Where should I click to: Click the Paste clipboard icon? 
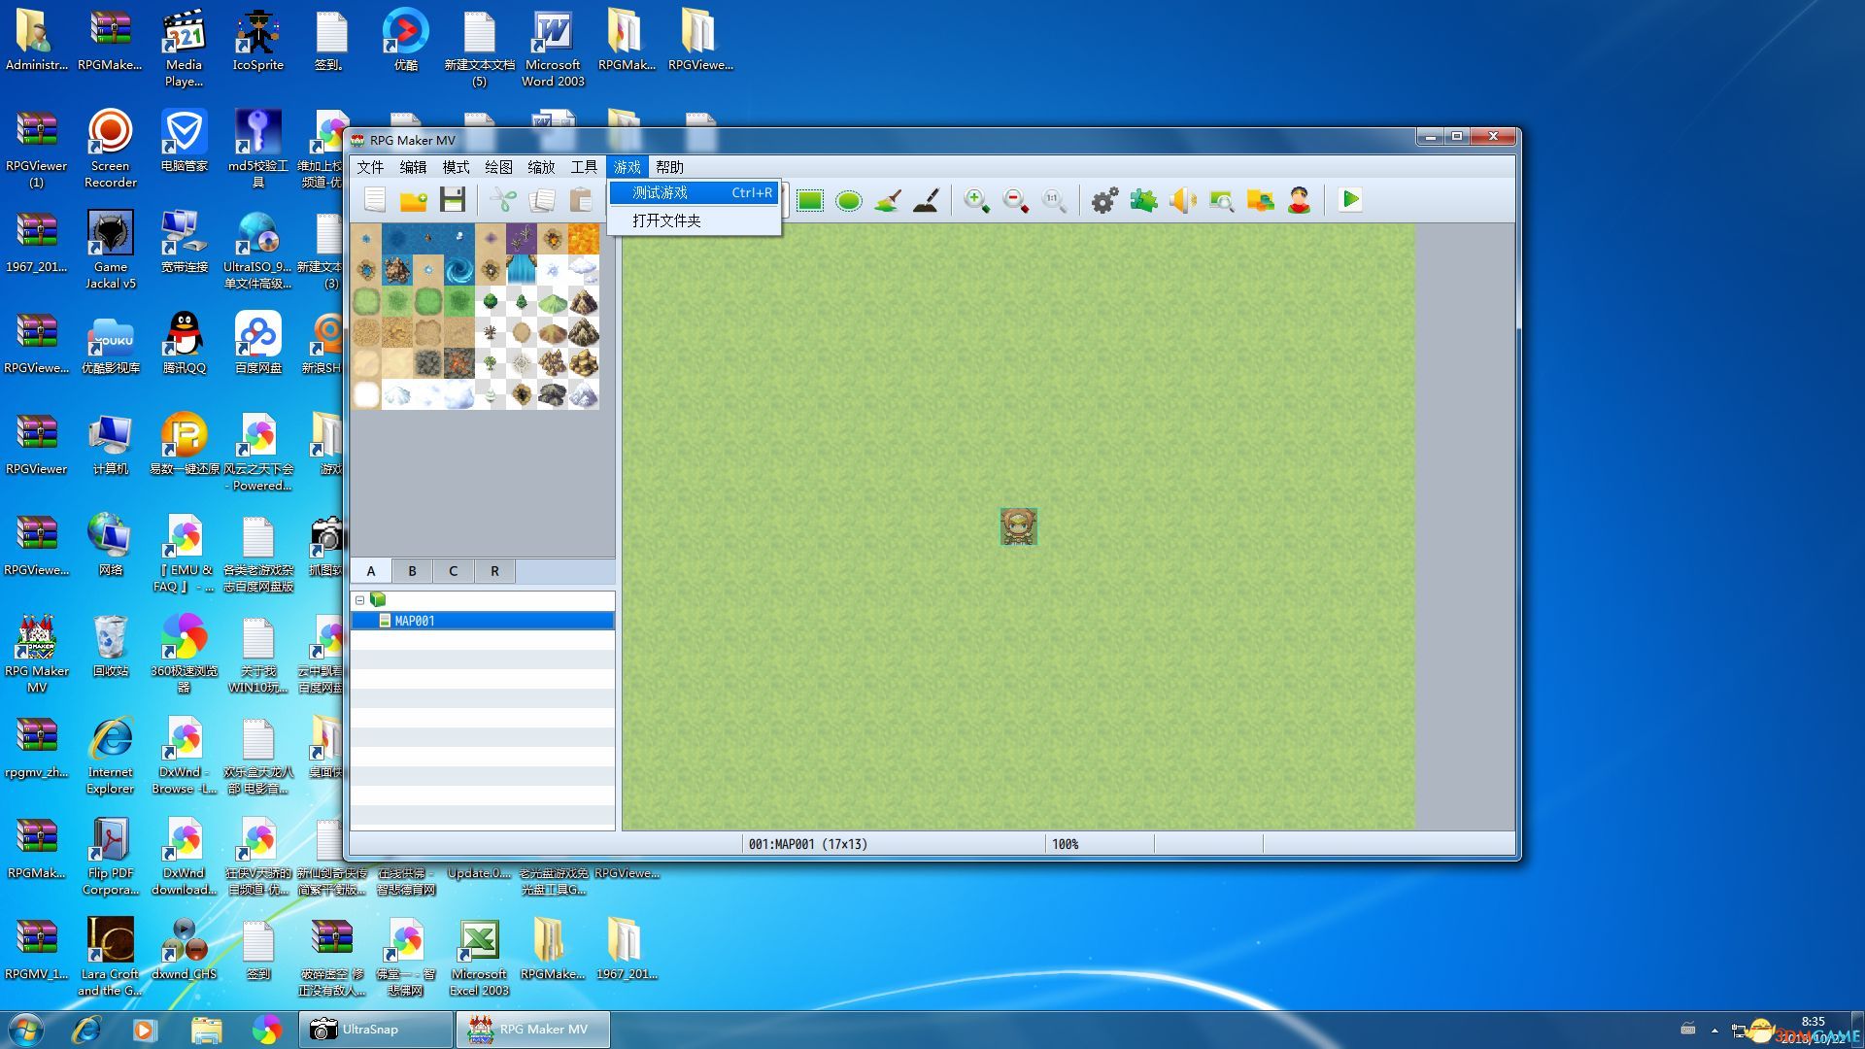coord(581,200)
